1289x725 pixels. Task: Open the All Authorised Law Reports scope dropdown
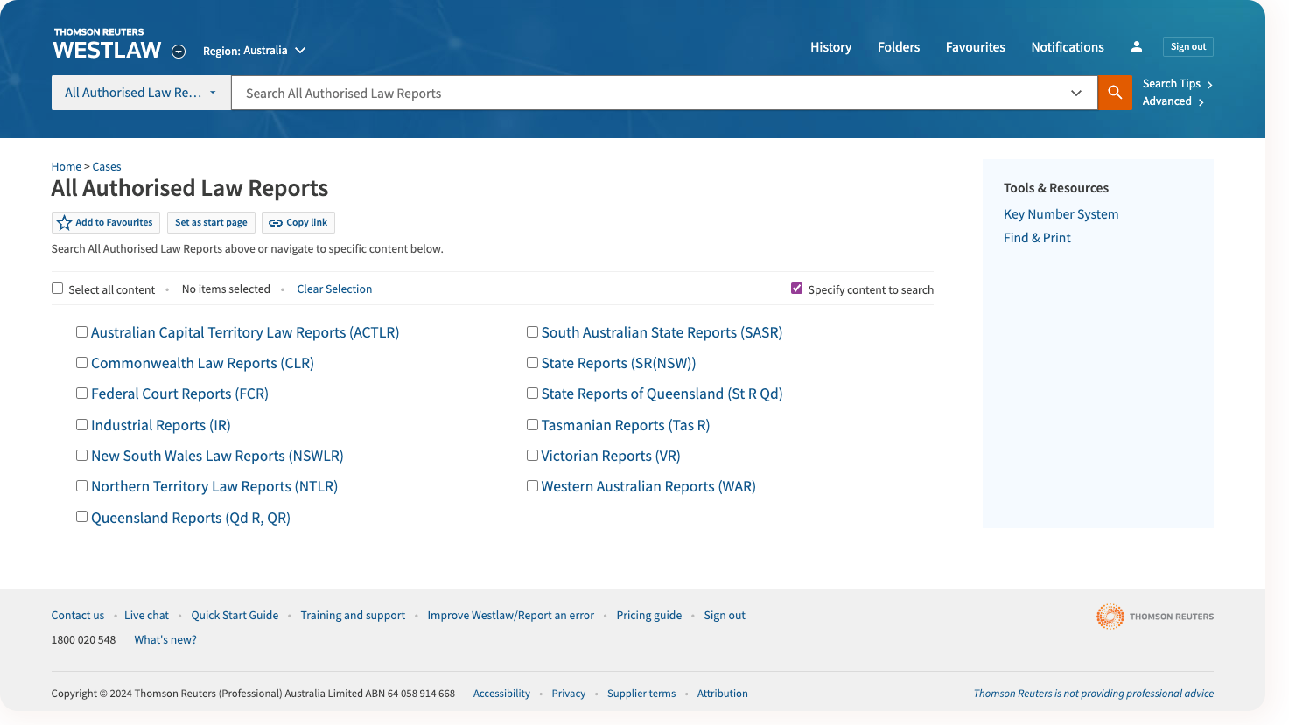140,92
